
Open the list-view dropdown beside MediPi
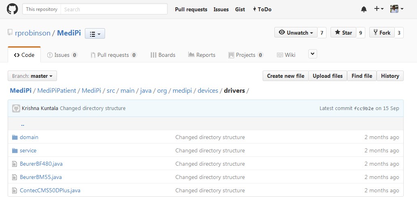click(x=95, y=34)
